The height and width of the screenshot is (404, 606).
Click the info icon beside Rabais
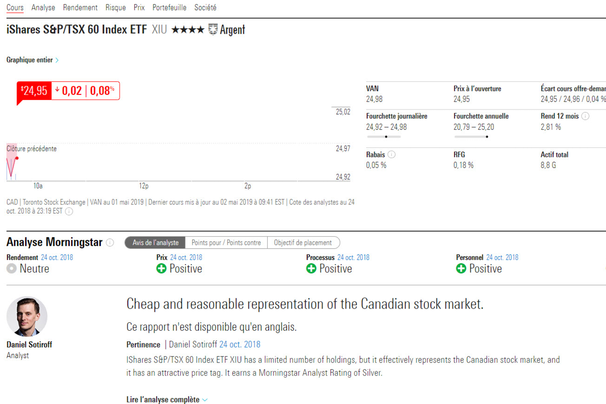[x=391, y=155]
